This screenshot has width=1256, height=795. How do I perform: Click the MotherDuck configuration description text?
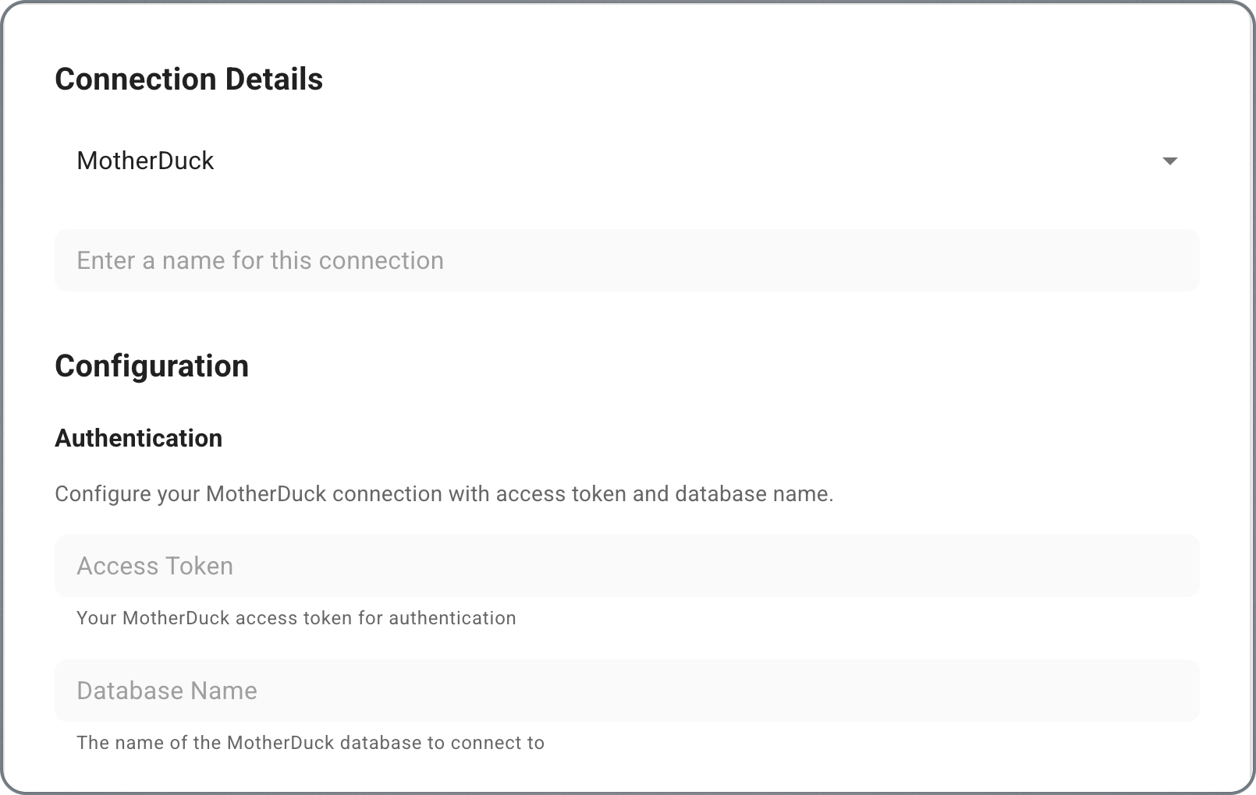tap(445, 493)
